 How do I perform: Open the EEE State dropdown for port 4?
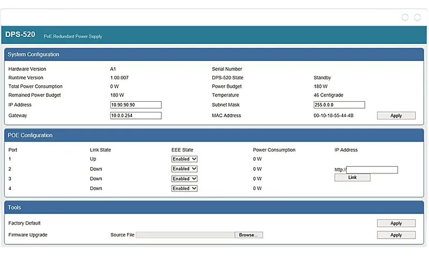pyautogui.click(x=184, y=189)
